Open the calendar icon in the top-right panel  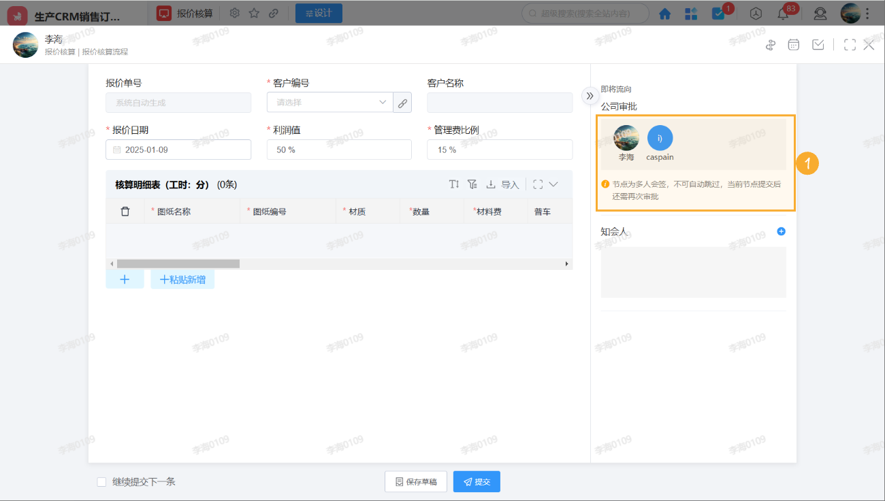coord(794,44)
